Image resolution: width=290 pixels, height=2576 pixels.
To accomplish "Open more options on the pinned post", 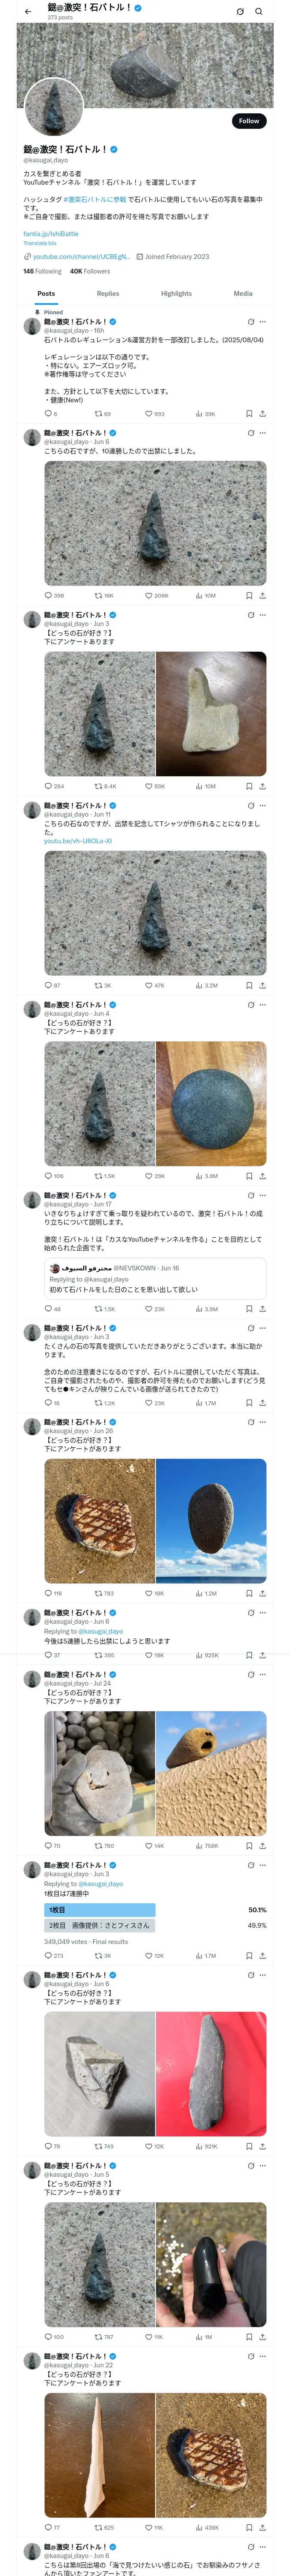I will 263,322.
